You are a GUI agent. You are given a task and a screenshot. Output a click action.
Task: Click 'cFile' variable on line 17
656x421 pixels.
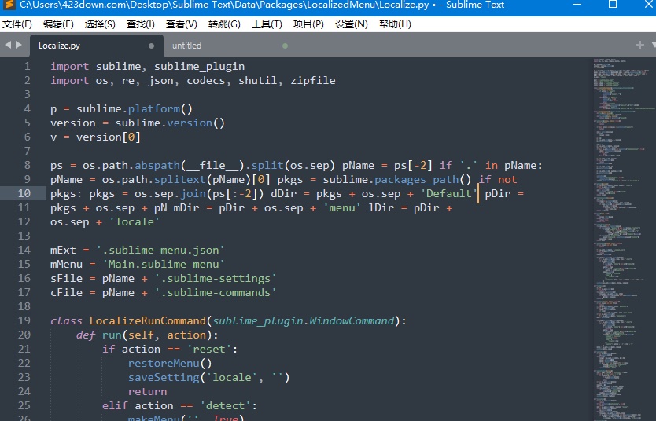(x=67, y=292)
